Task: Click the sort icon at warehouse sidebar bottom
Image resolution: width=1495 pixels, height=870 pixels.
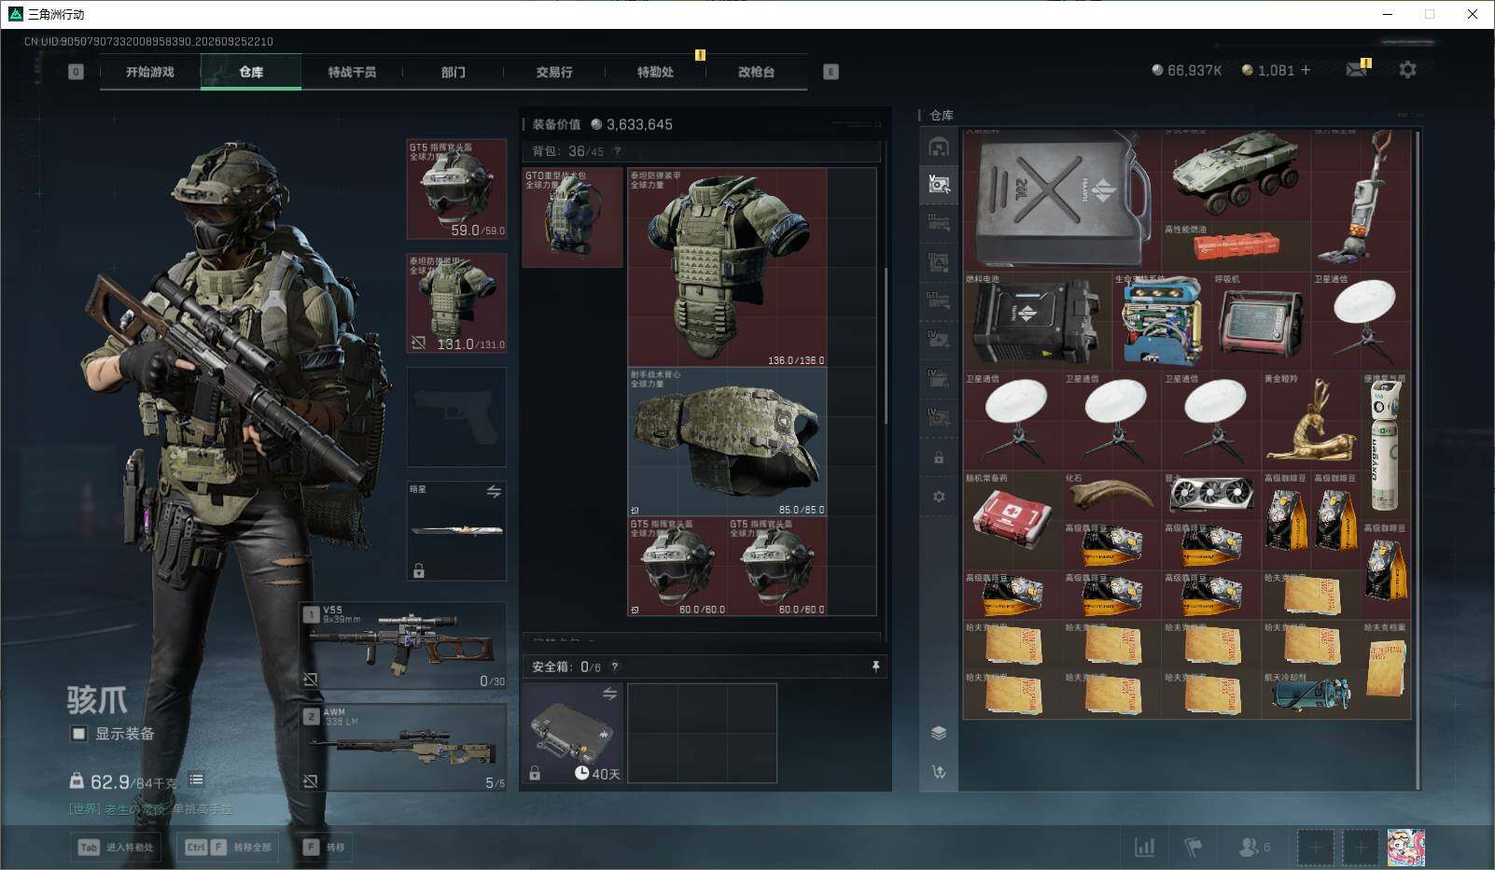Action: (x=939, y=772)
